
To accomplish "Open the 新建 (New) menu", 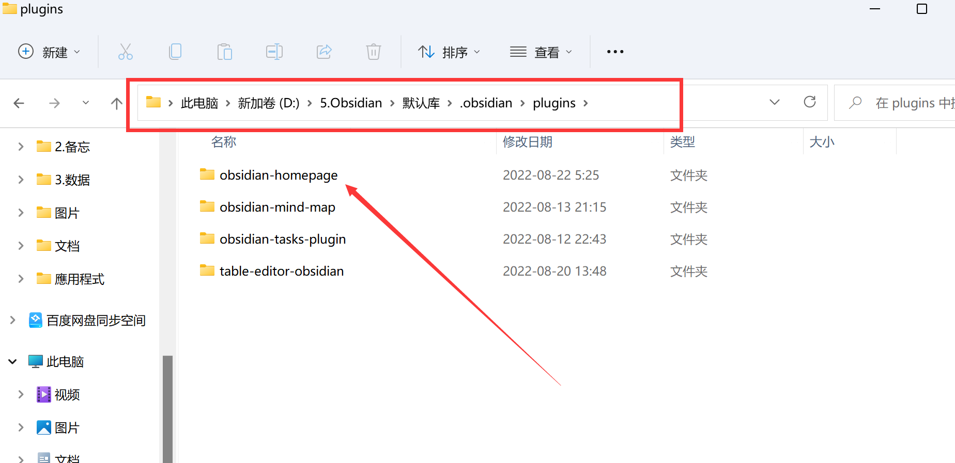I will coord(49,52).
